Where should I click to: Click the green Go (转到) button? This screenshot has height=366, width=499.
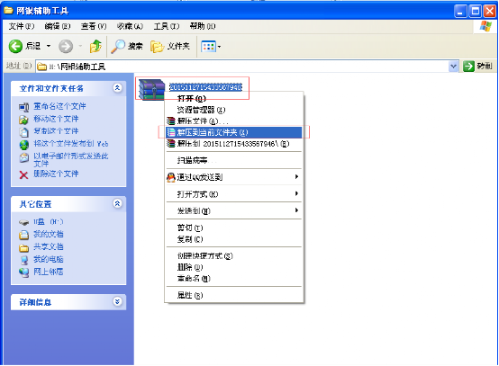pyautogui.click(x=477, y=66)
